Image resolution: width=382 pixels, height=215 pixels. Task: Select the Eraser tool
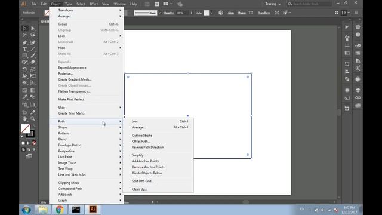pyautogui.click(x=33, y=62)
